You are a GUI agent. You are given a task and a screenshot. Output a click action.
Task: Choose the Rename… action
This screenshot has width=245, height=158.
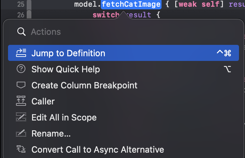tap(124, 133)
